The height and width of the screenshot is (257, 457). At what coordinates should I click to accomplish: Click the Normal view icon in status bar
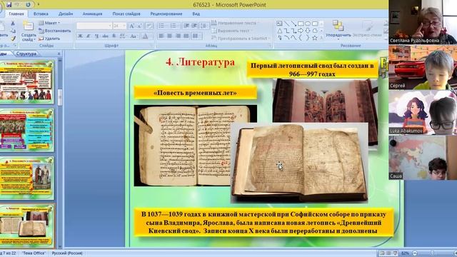pos(382,253)
